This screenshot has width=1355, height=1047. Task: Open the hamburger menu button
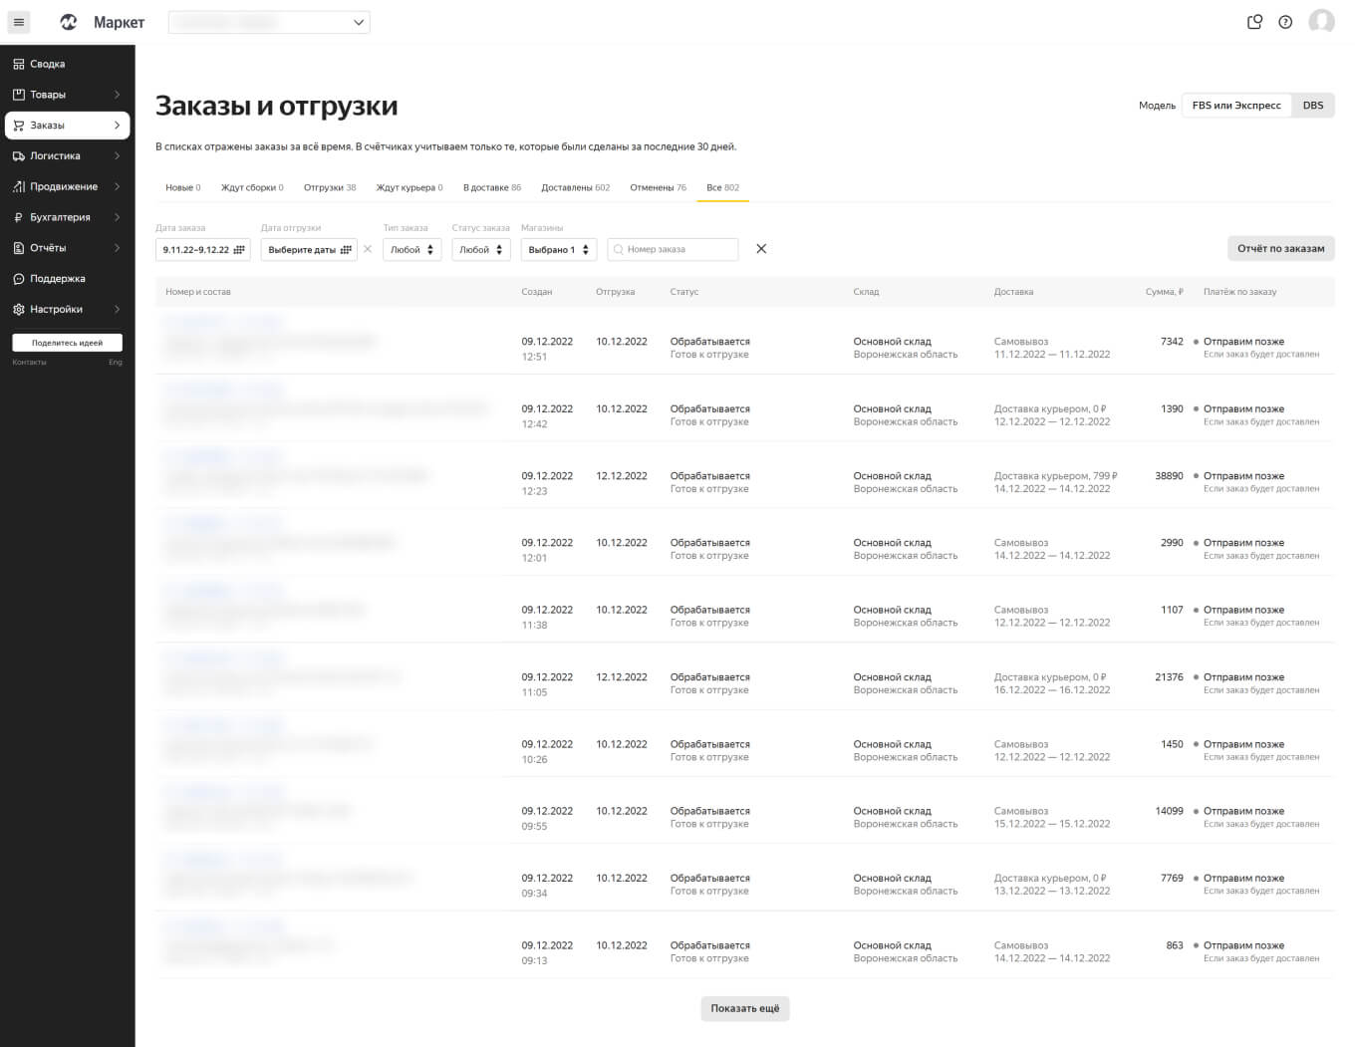click(x=18, y=22)
